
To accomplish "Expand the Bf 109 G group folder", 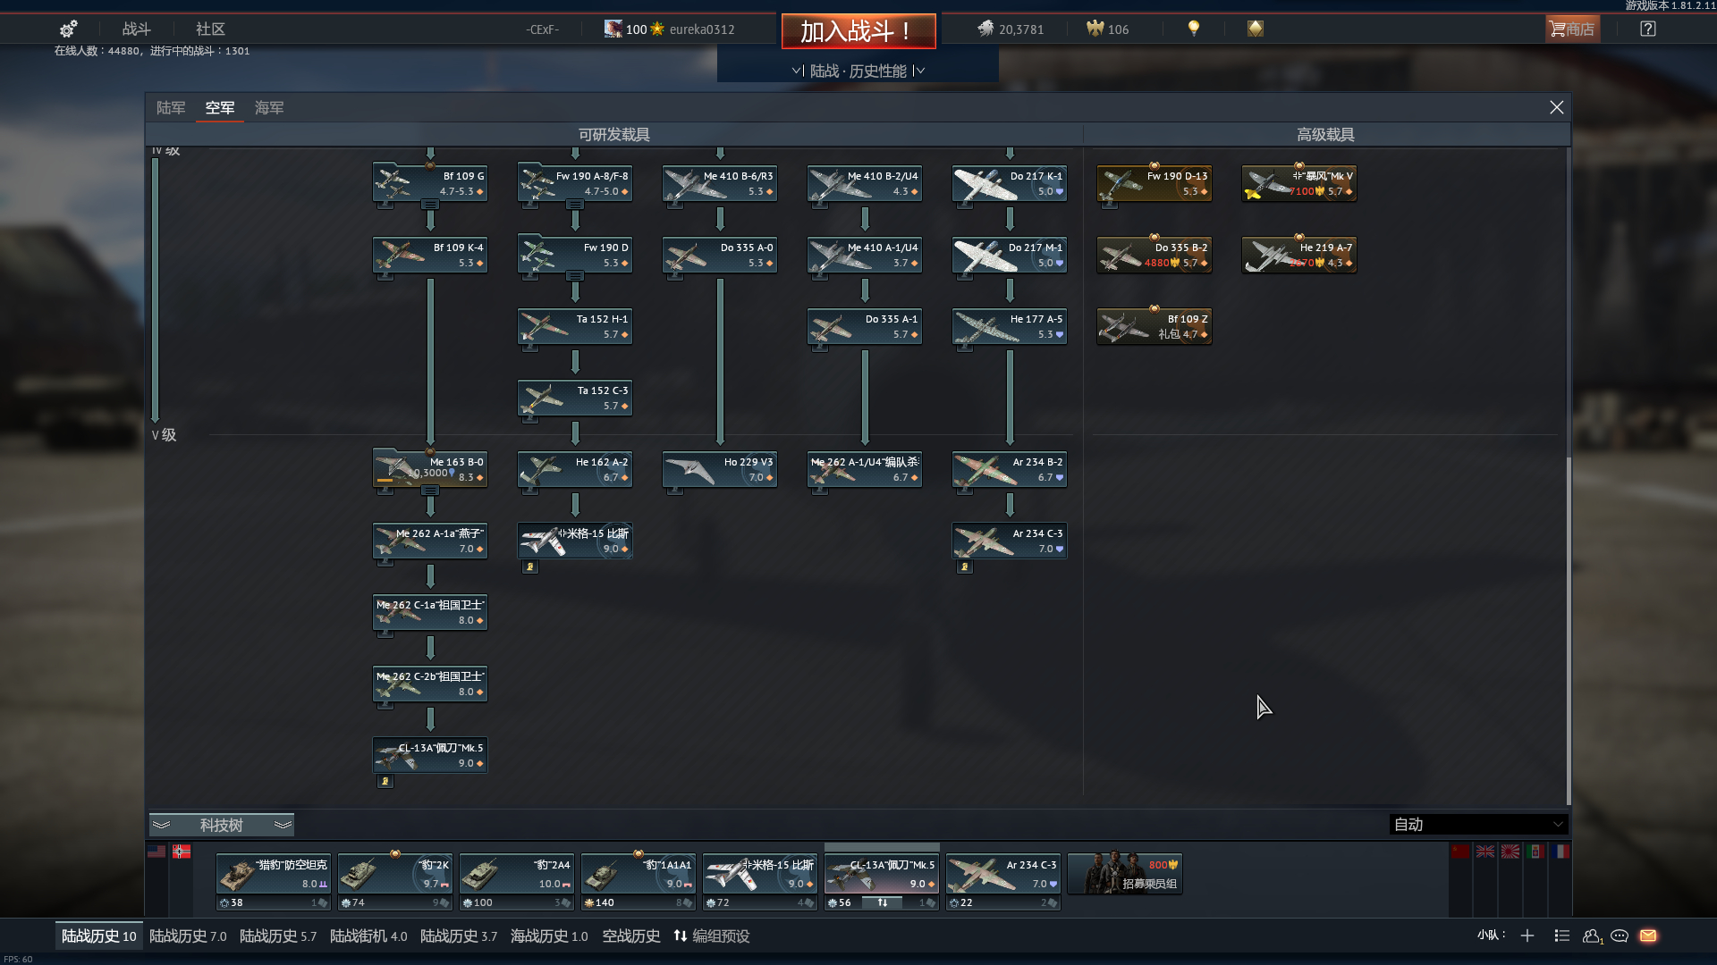I will pos(430,204).
